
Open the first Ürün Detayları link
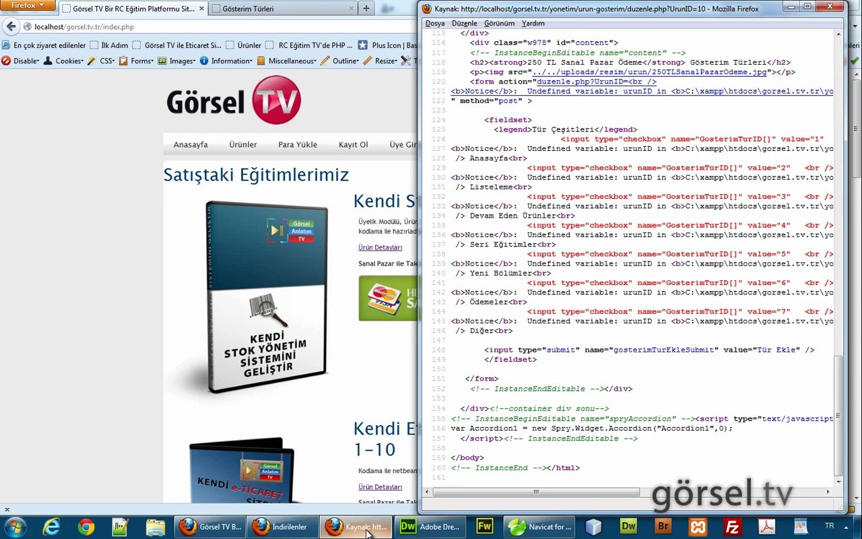tap(380, 247)
